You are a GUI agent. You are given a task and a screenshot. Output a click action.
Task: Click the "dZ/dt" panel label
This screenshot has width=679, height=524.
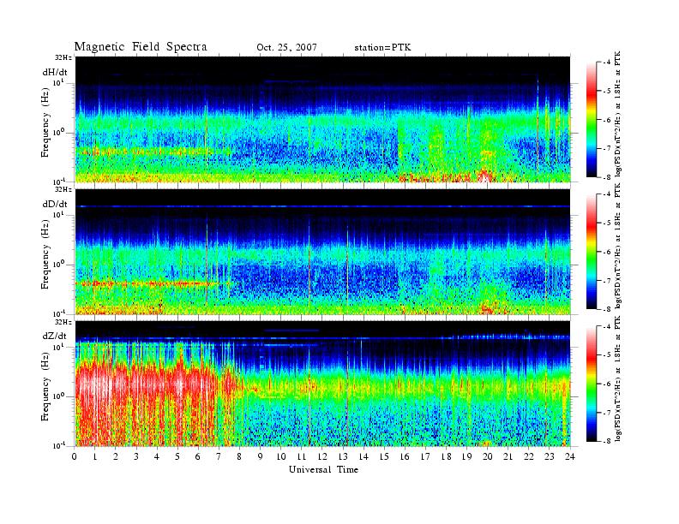tap(55, 336)
